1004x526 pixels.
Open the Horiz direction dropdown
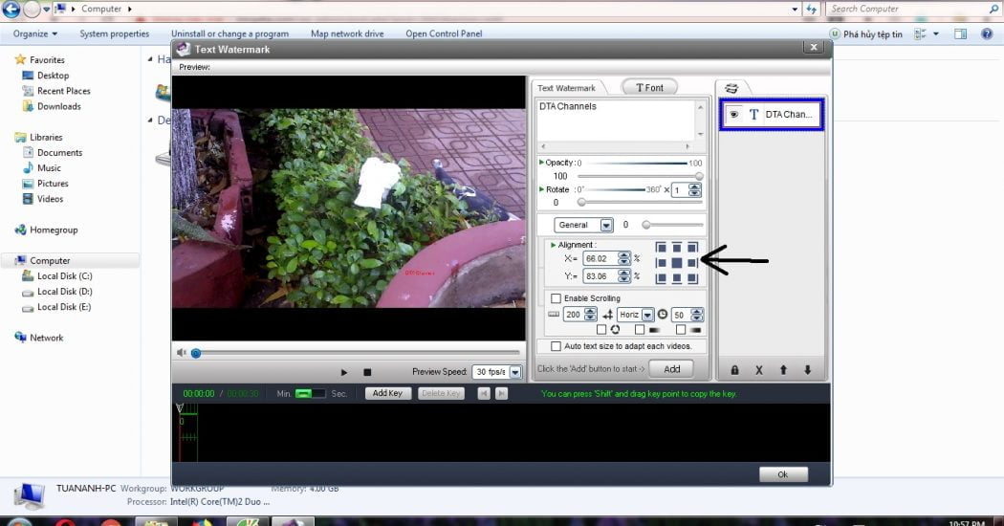[647, 315]
